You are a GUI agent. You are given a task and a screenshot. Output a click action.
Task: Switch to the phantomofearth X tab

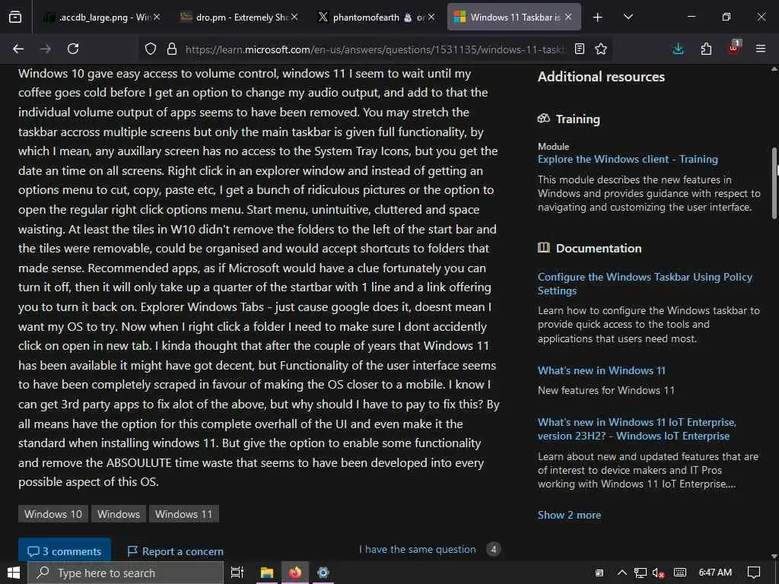[x=377, y=17]
